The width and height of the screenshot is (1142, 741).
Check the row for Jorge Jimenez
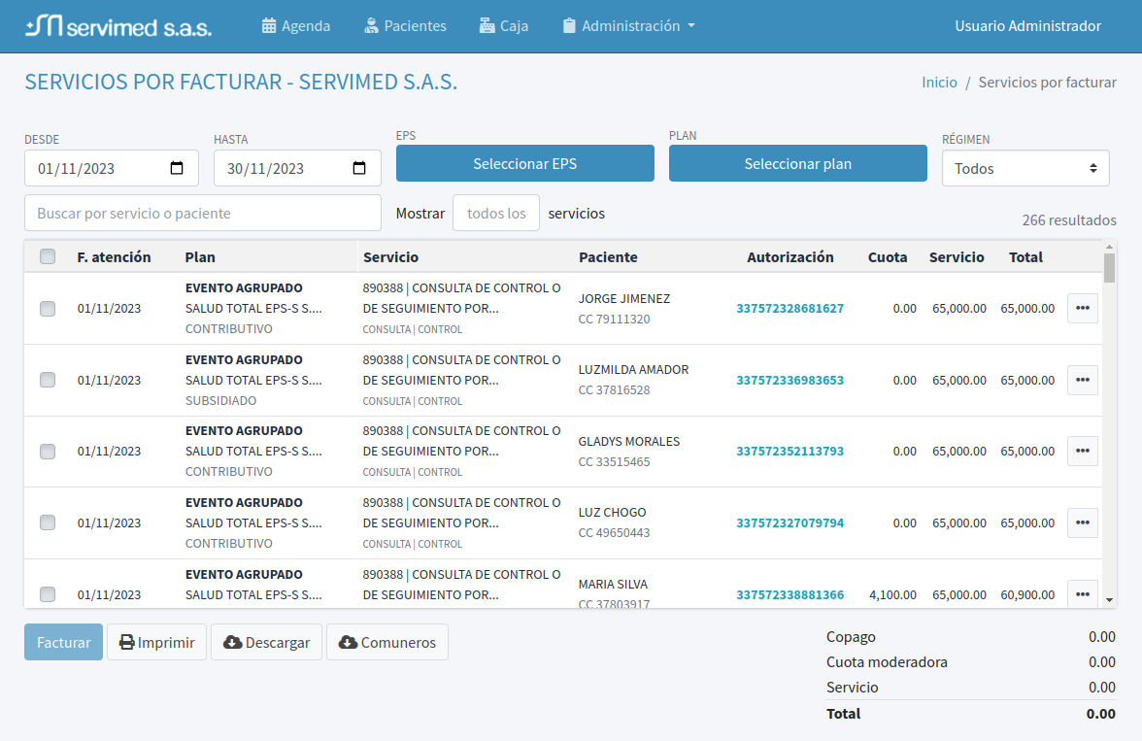pos(48,309)
